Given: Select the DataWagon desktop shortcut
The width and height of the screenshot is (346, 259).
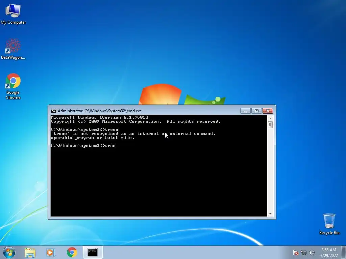Looking at the screenshot, I should [x=13, y=49].
